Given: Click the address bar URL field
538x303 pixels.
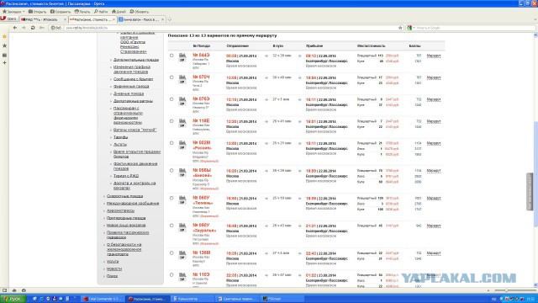Looking at the screenshot, I should click(229, 28).
